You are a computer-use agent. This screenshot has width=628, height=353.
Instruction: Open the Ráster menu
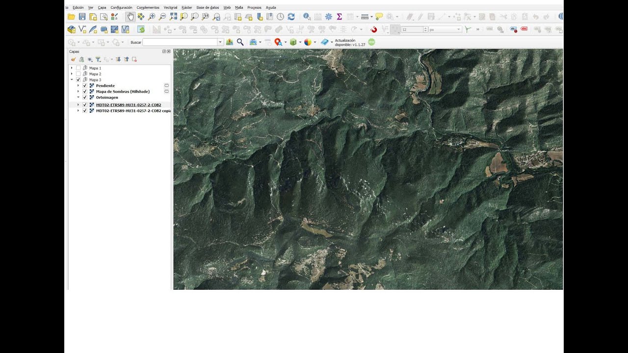186,7
